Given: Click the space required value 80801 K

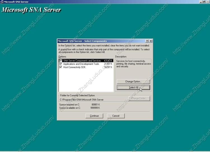Looking at the screenshot, I should tap(96, 104).
